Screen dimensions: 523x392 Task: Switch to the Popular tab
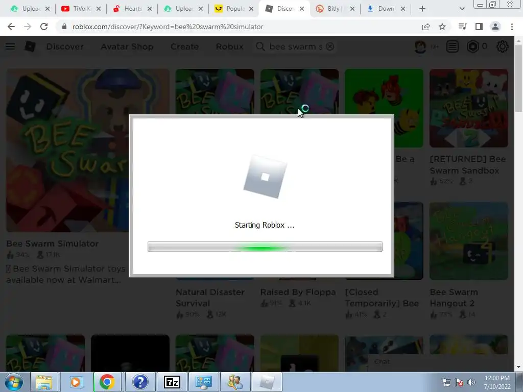[234, 9]
